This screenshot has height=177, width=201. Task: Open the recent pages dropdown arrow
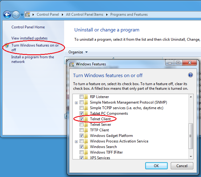click(x=22, y=15)
